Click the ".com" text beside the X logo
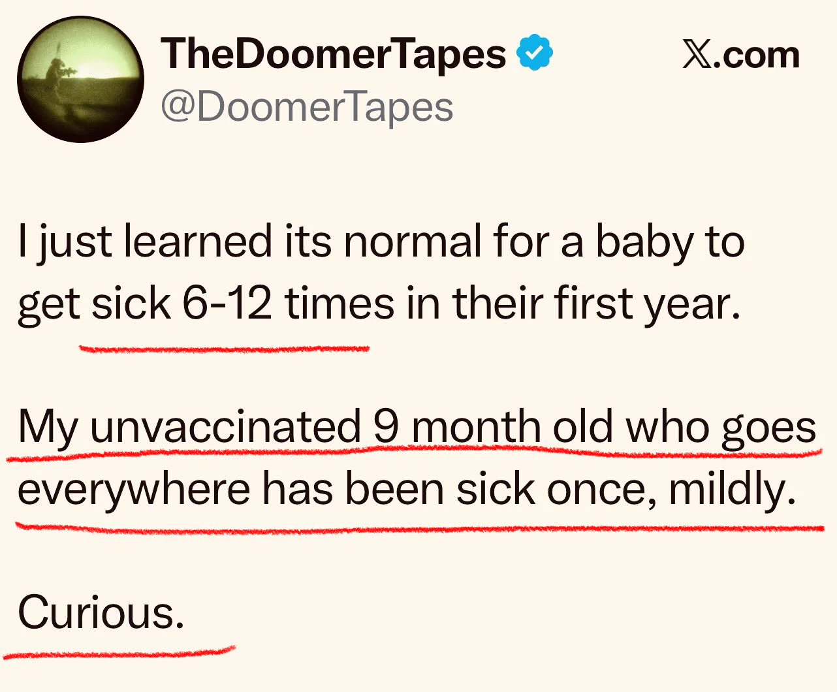 (x=756, y=55)
